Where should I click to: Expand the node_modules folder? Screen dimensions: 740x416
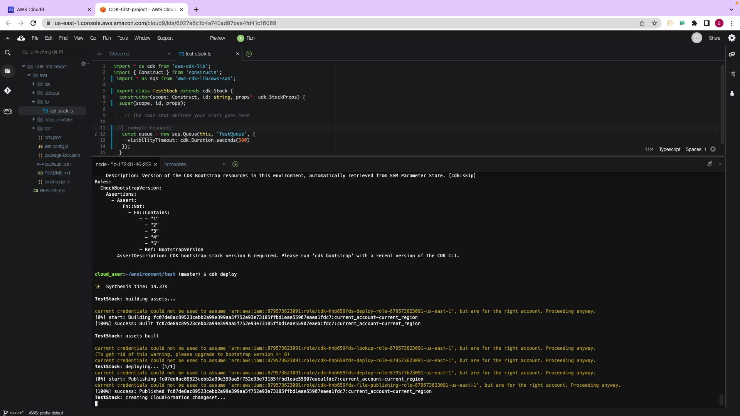(x=34, y=119)
